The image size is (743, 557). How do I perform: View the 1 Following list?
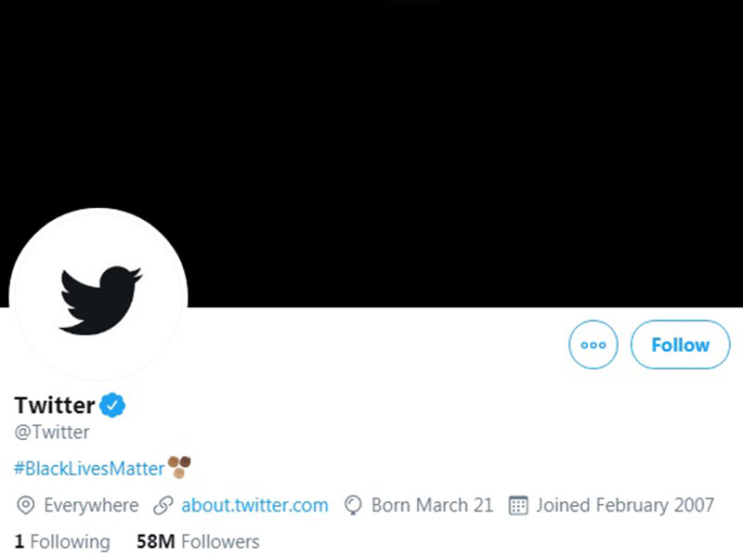pyautogui.click(x=62, y=541)
